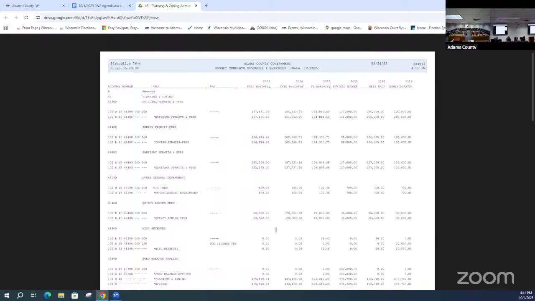Click the Windows search icon
Viewport: 535px width, 301px height.
(x=20, y=296)
